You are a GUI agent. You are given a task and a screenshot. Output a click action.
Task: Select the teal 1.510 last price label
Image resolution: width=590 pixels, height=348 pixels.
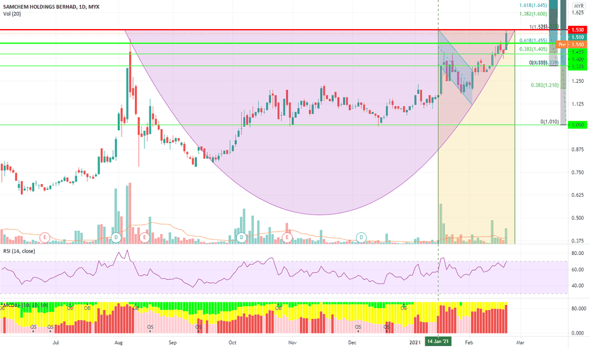(x=577, y=37)
